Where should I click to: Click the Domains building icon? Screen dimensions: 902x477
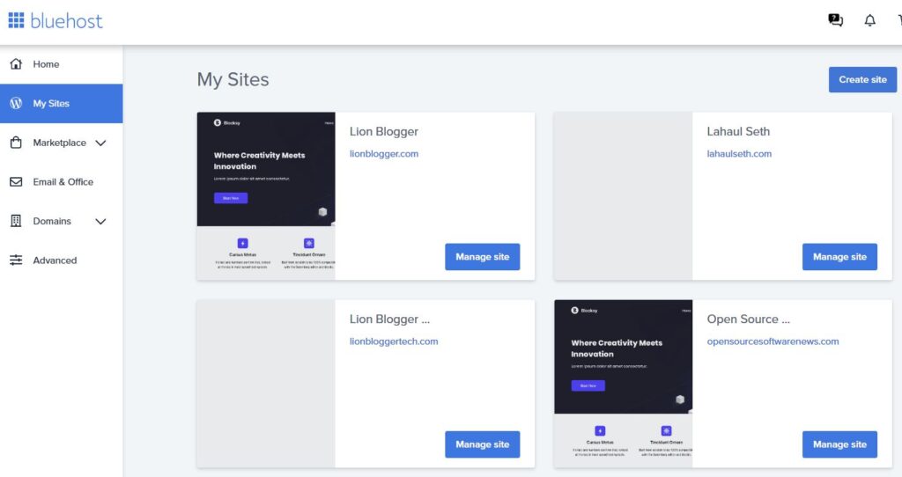click(16, 221)
